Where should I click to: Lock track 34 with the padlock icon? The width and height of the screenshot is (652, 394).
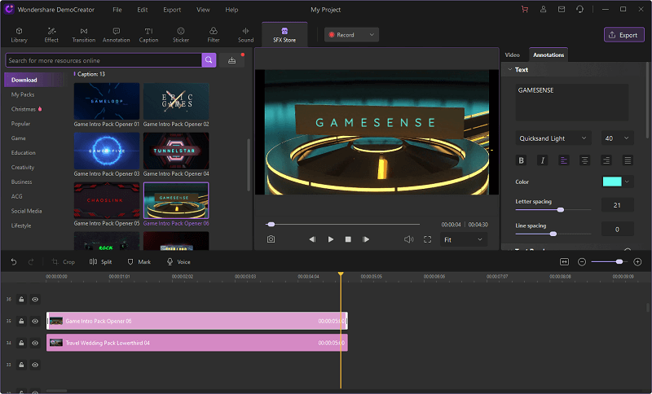tap(22, 343)
